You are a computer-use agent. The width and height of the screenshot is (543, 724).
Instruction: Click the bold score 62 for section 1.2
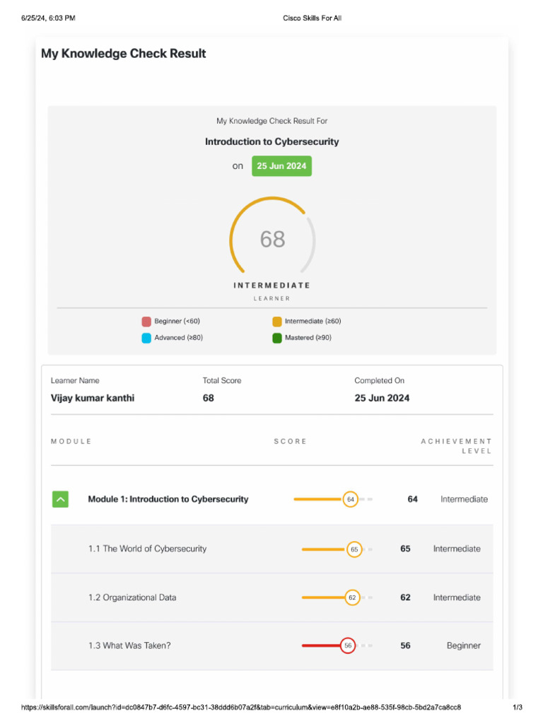(x=405, y=597)
